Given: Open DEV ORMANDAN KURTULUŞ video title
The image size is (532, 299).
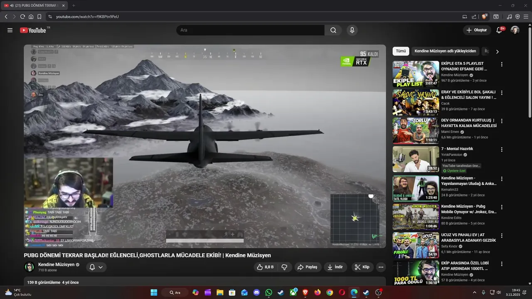Looking at the screenshot, I should coord(469,123).
